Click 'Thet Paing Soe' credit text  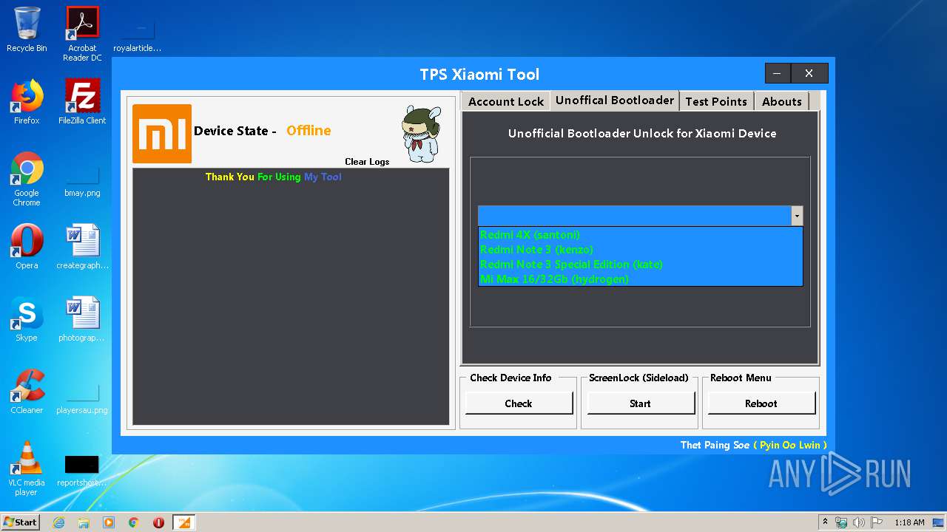tap(715, 445)
